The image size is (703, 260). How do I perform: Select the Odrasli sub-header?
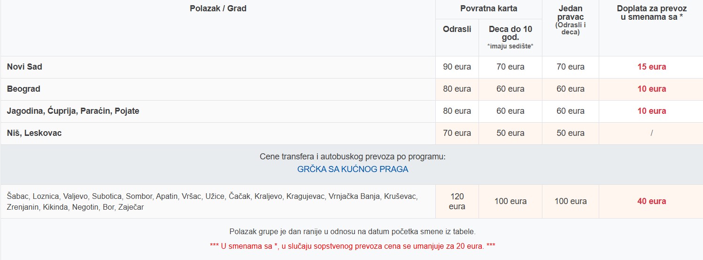pyautogui.click(x=457, y=29)
